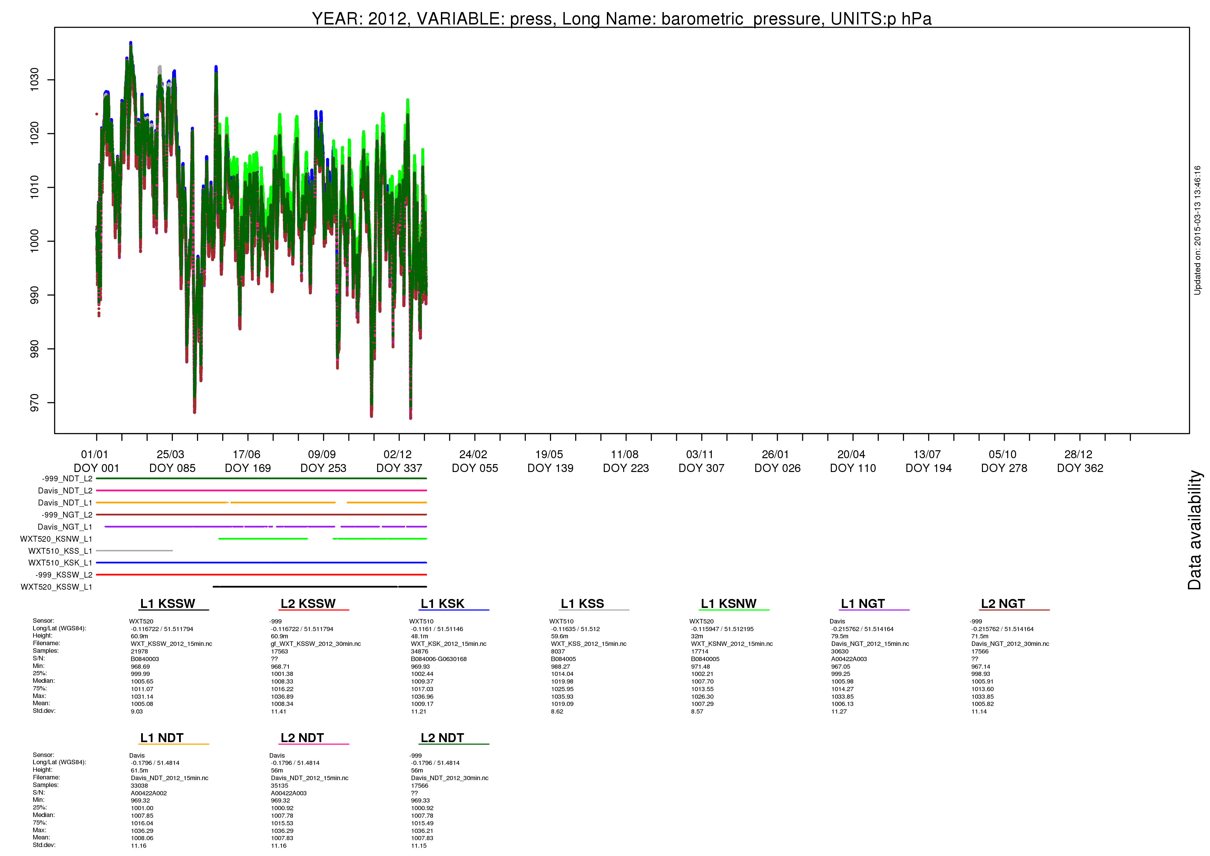The height and width of the screenshot is (856, 1210).
Task: Click the 'L1 KSSW' legend heading
Action: tap(168, 604)
